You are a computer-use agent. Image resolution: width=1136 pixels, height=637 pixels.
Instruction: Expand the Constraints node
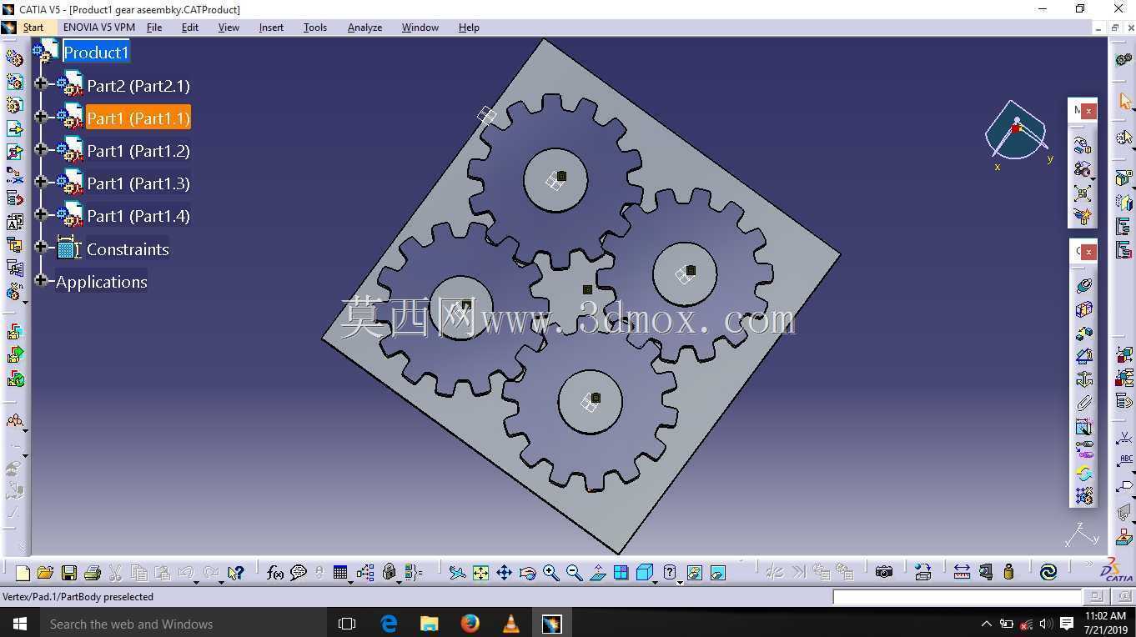41,247
